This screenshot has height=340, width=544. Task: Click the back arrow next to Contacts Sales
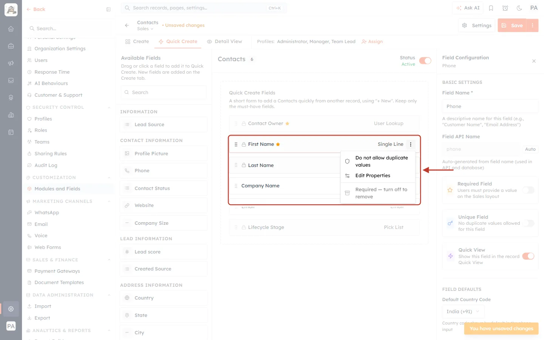127,25
